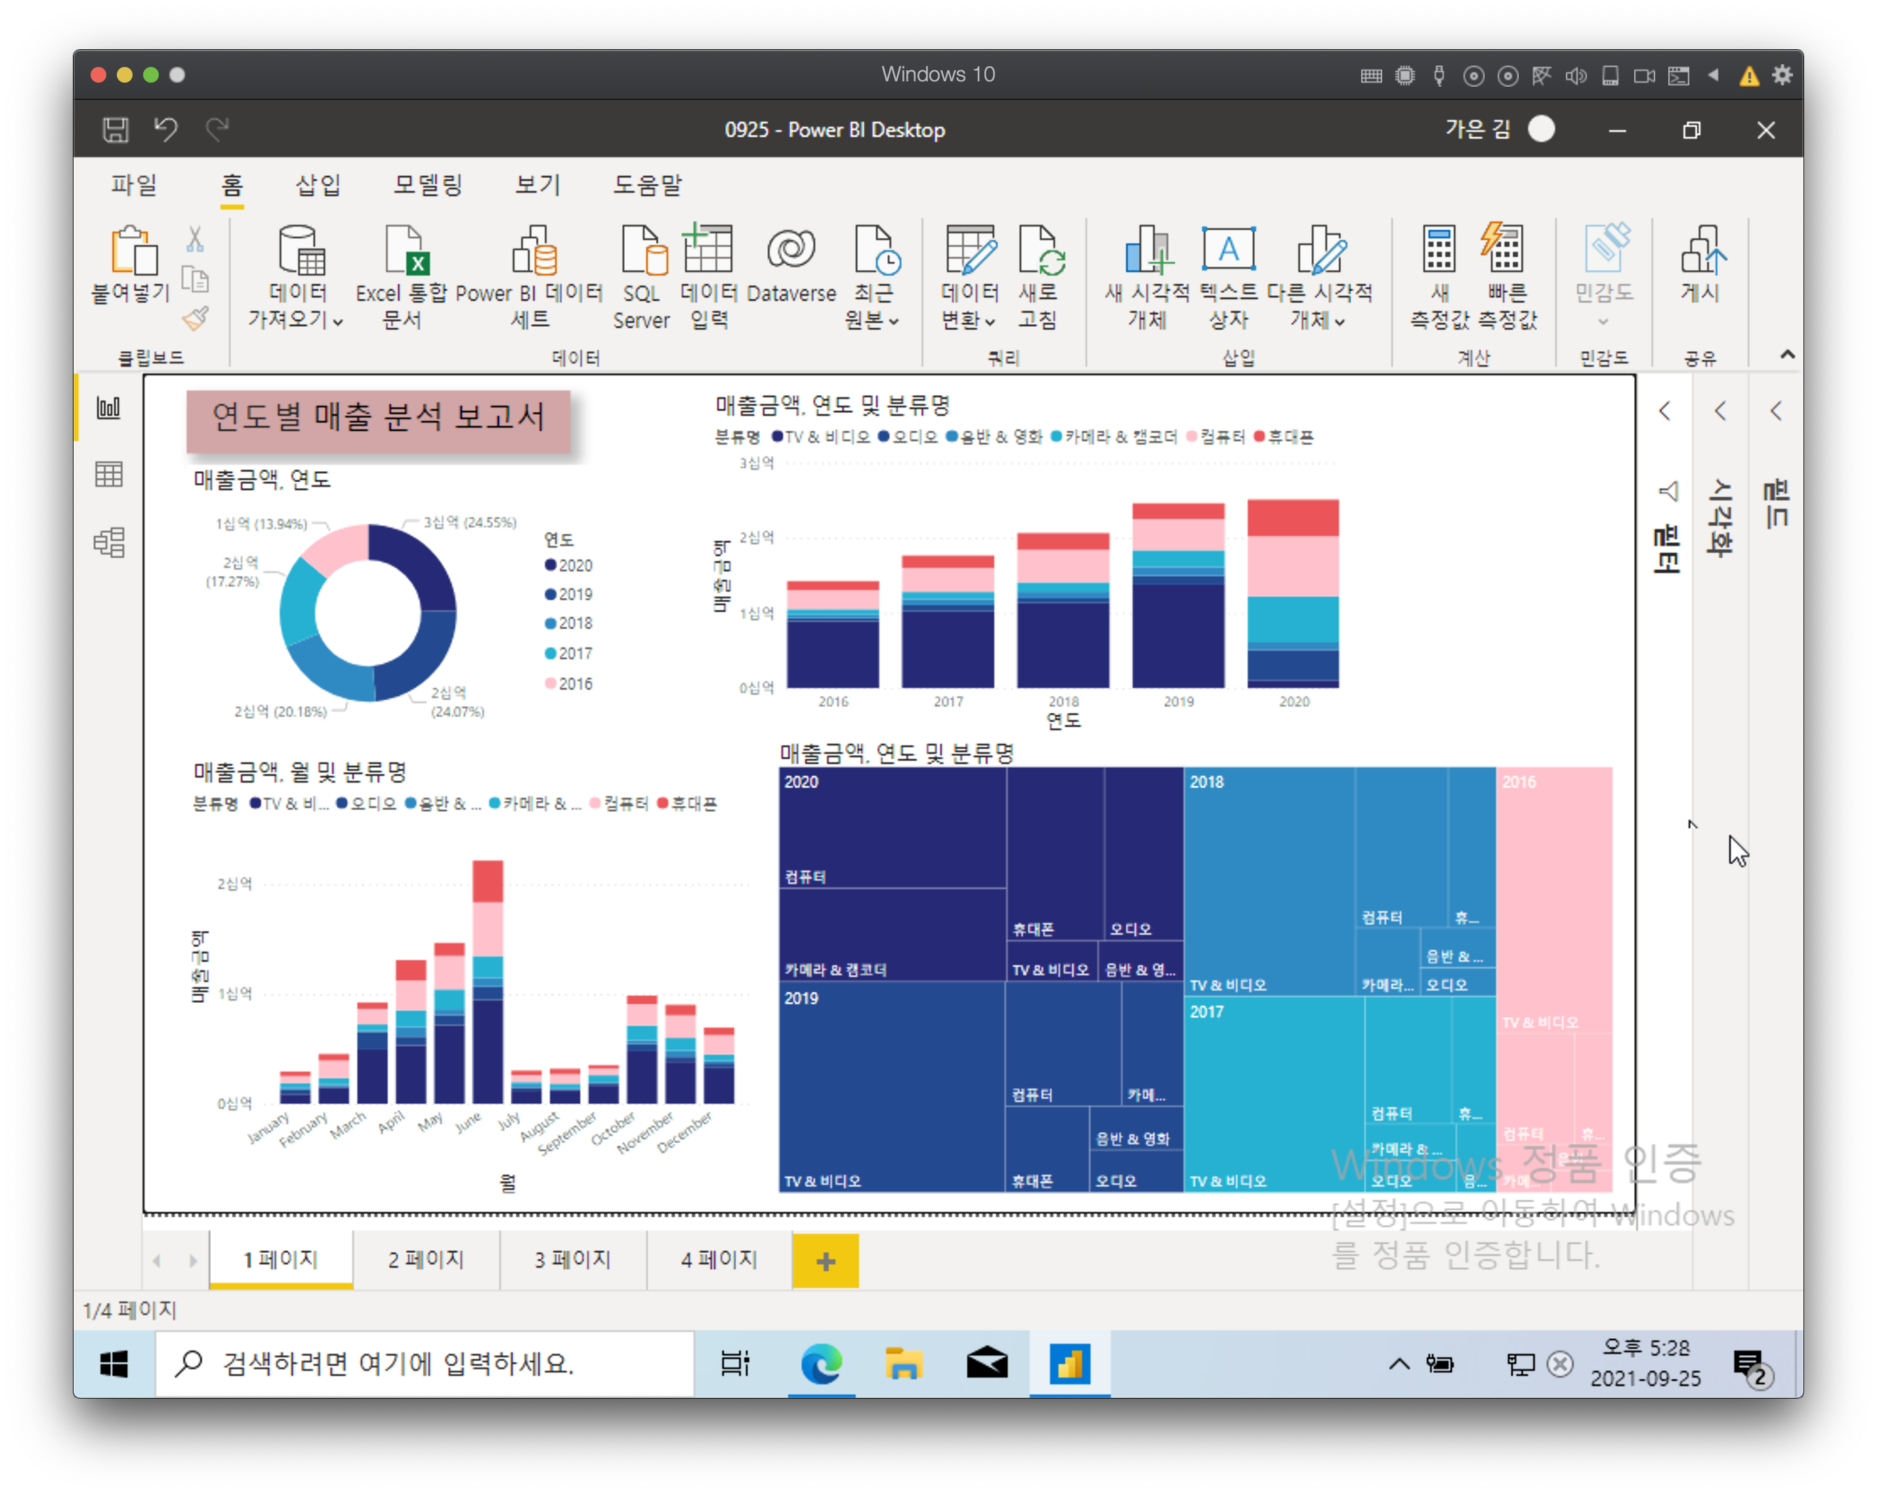Switch to the 2 페이지 tab
Image resolution: width=1877 pixels, height=1495 pixels.
pyautogui.click(x=426, y=1259)
